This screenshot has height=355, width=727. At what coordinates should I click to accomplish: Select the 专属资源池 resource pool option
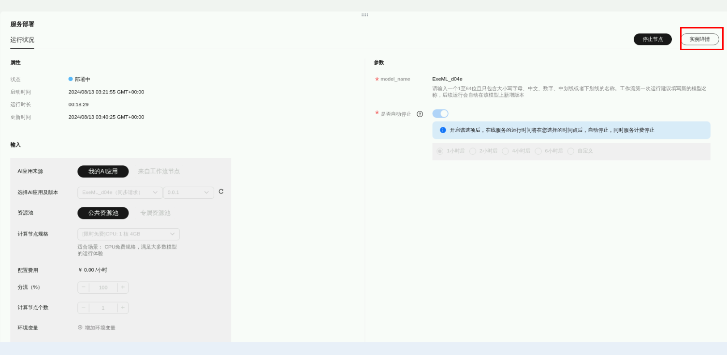(155, 213)
